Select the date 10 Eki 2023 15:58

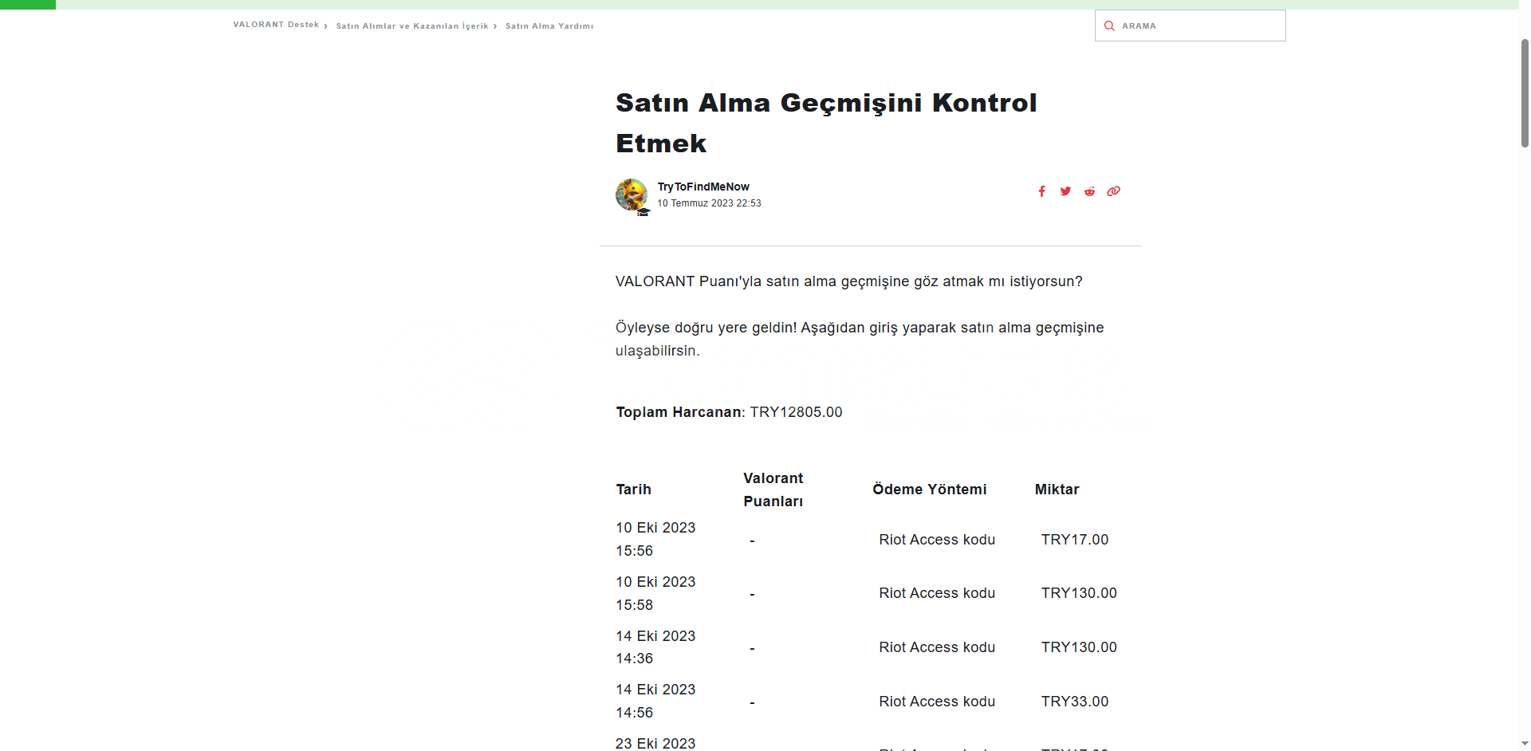pyautogui.click(x=655, y=593)
